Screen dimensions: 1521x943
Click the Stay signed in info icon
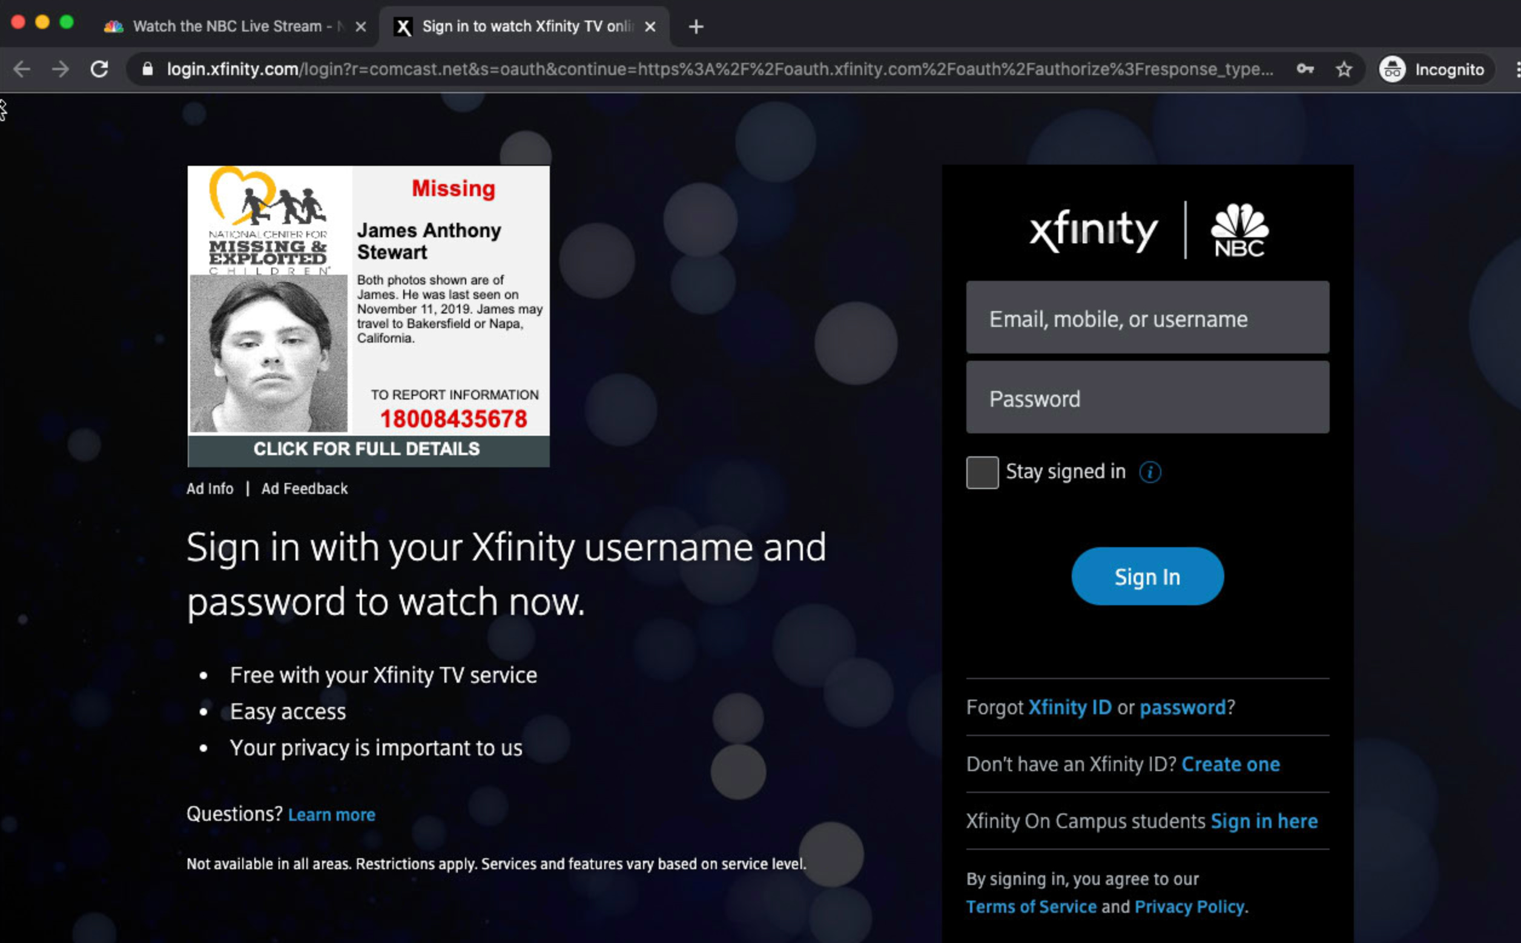coord(1150,472)
